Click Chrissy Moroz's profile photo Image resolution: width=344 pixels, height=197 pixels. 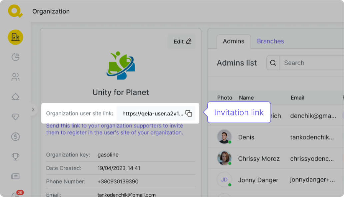[224, 158]
